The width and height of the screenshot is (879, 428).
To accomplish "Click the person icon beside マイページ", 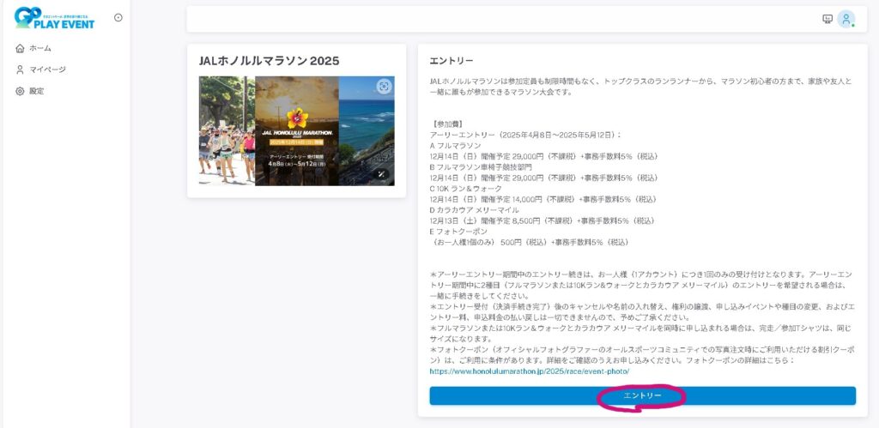I will [x=21, y=69].
